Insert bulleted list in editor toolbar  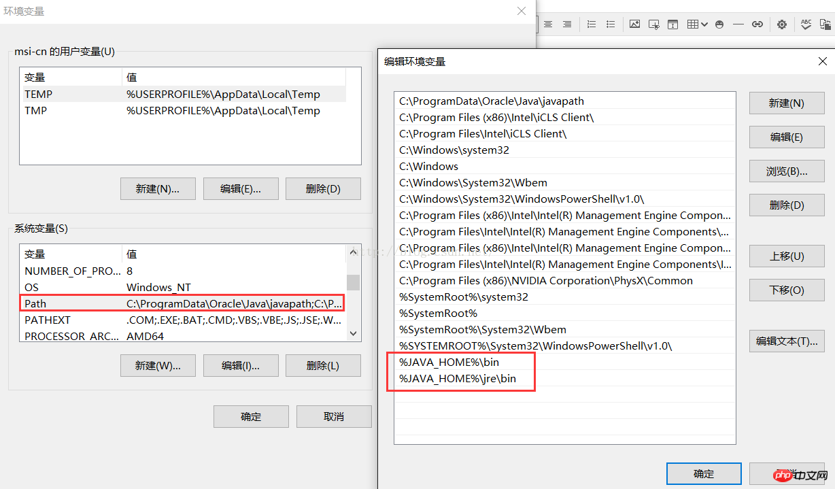[x=611, y=24]
